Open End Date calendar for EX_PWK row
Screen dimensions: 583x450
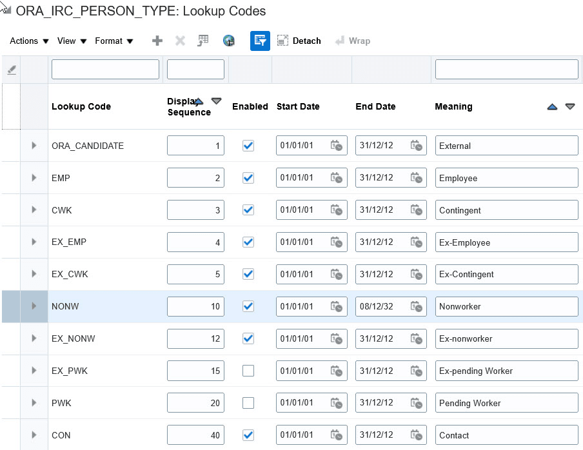click(416, 371)
